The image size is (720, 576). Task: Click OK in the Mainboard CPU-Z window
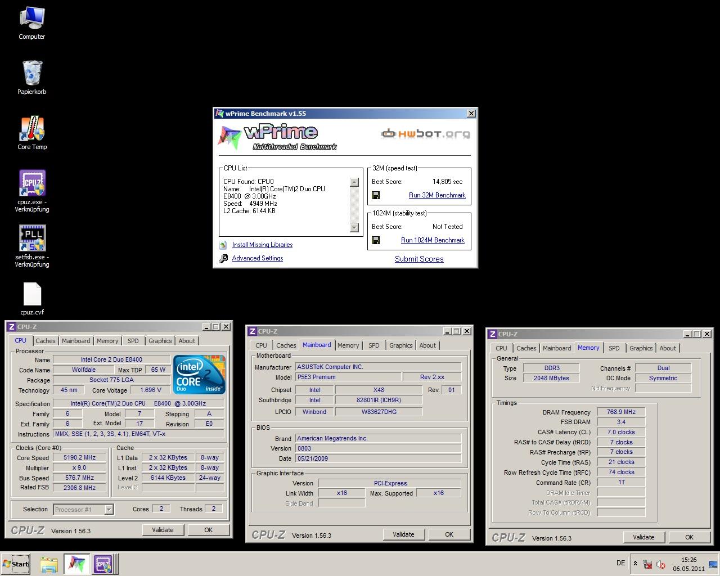[x=449, y=534]
